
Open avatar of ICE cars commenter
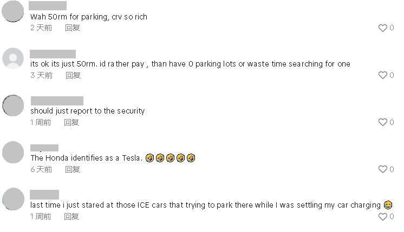click(x=13, y=200)
